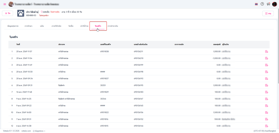Open receipt document icon for row 12
This screenshot has width=279, height=133.
tap(267, 126)
